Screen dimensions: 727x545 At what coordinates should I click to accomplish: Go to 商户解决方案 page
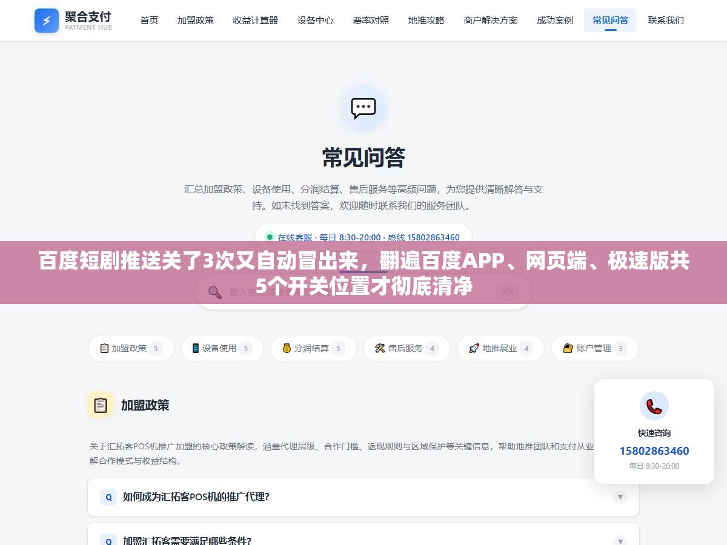pos(491,20)
